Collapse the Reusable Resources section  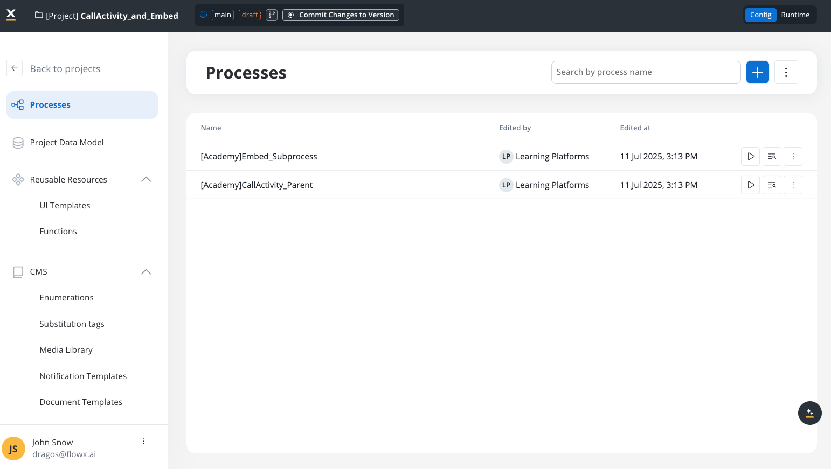(x=146, y=179)
